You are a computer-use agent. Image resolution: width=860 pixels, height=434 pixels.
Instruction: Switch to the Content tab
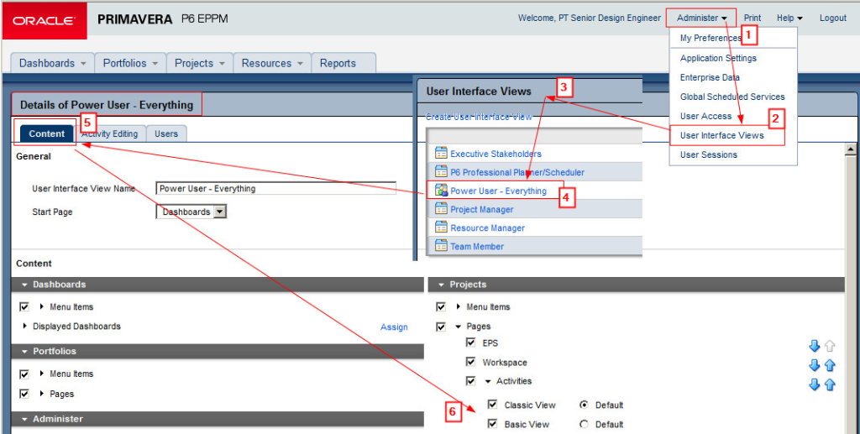pos(47,133)
